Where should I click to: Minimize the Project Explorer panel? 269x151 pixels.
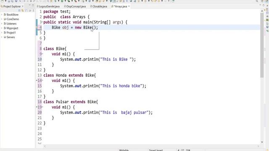click(29, 5)
